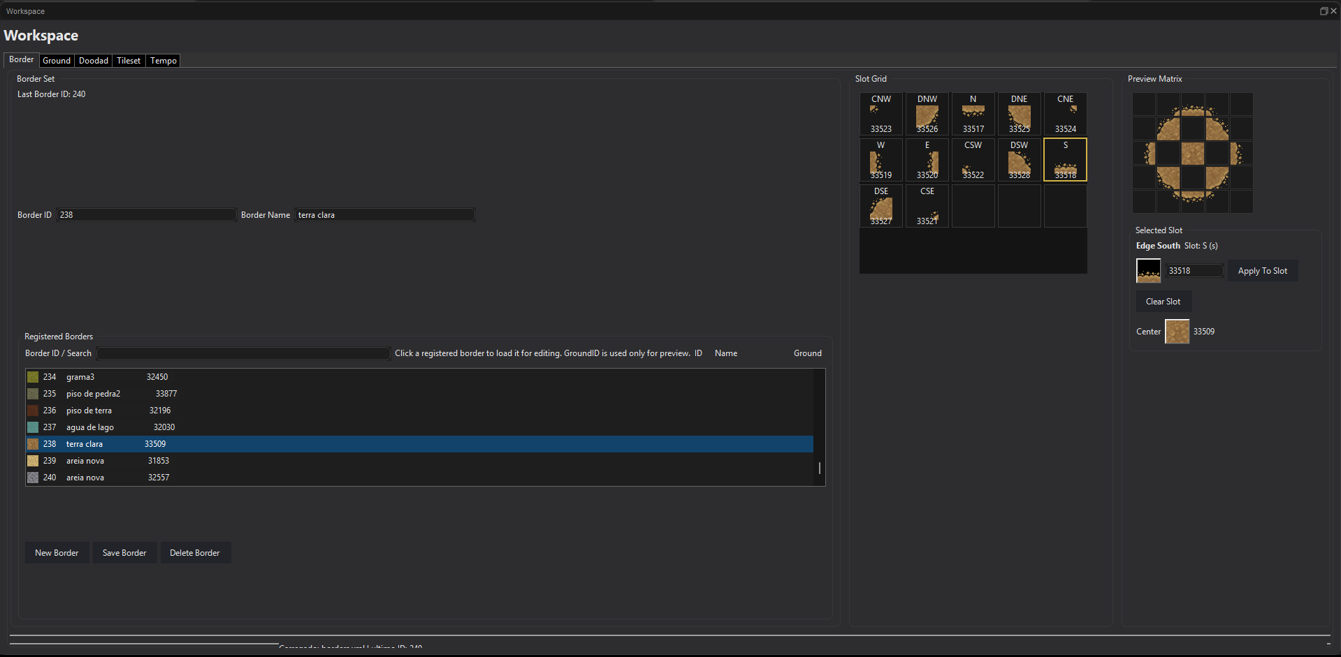Open the E edge slot 33520
The image size is (1341, 657).
click(x=927, y=159)
